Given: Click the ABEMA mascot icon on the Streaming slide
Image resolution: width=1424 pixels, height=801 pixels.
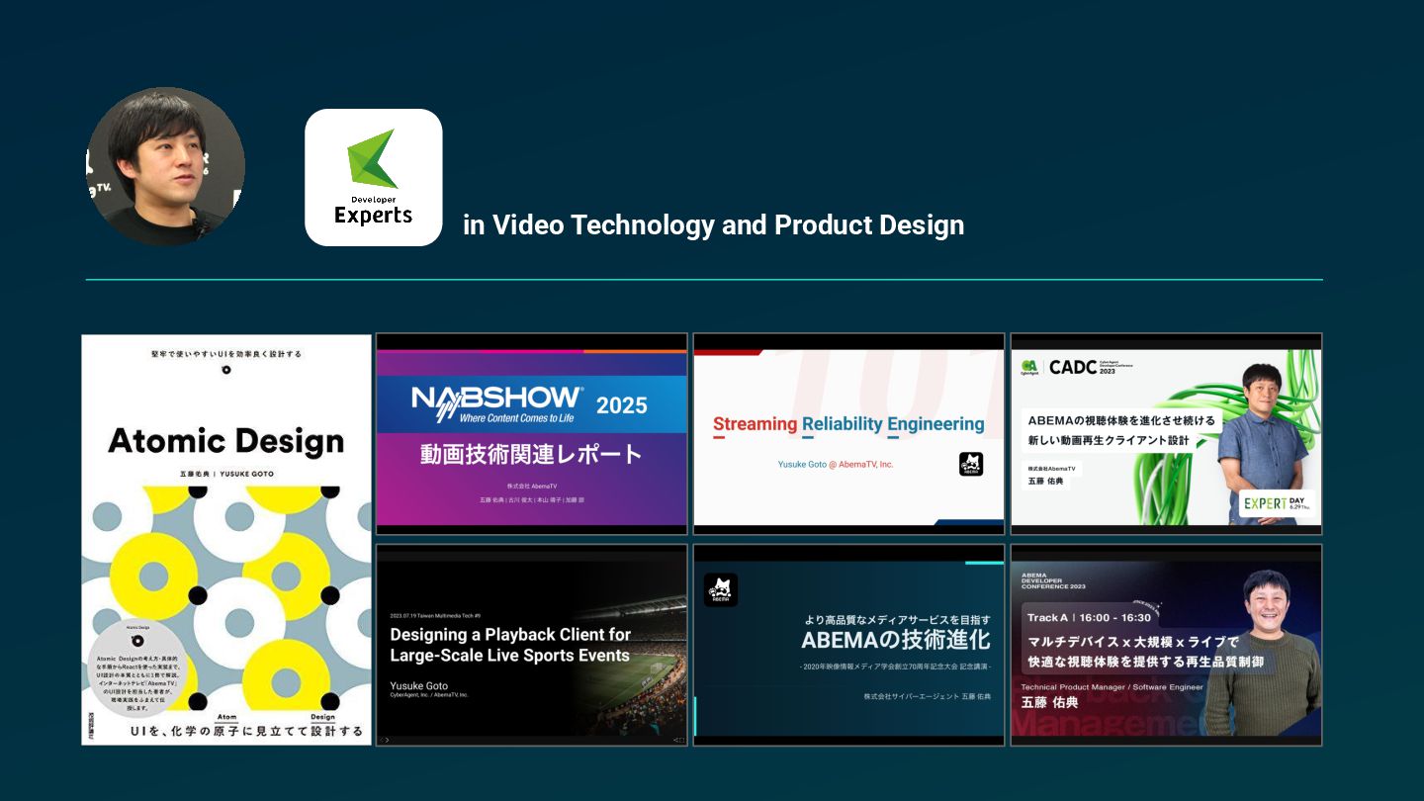Looking at the screenshot, I should pyautogui.click(x=971, y=464).
